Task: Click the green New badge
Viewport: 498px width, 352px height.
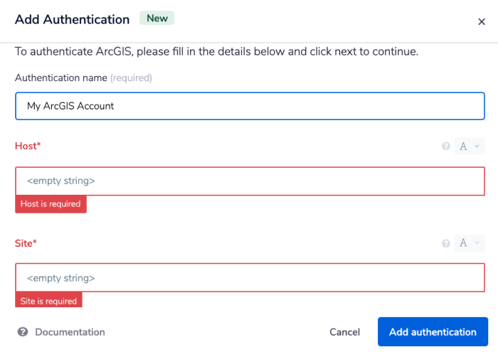Action: coord(157,18)
